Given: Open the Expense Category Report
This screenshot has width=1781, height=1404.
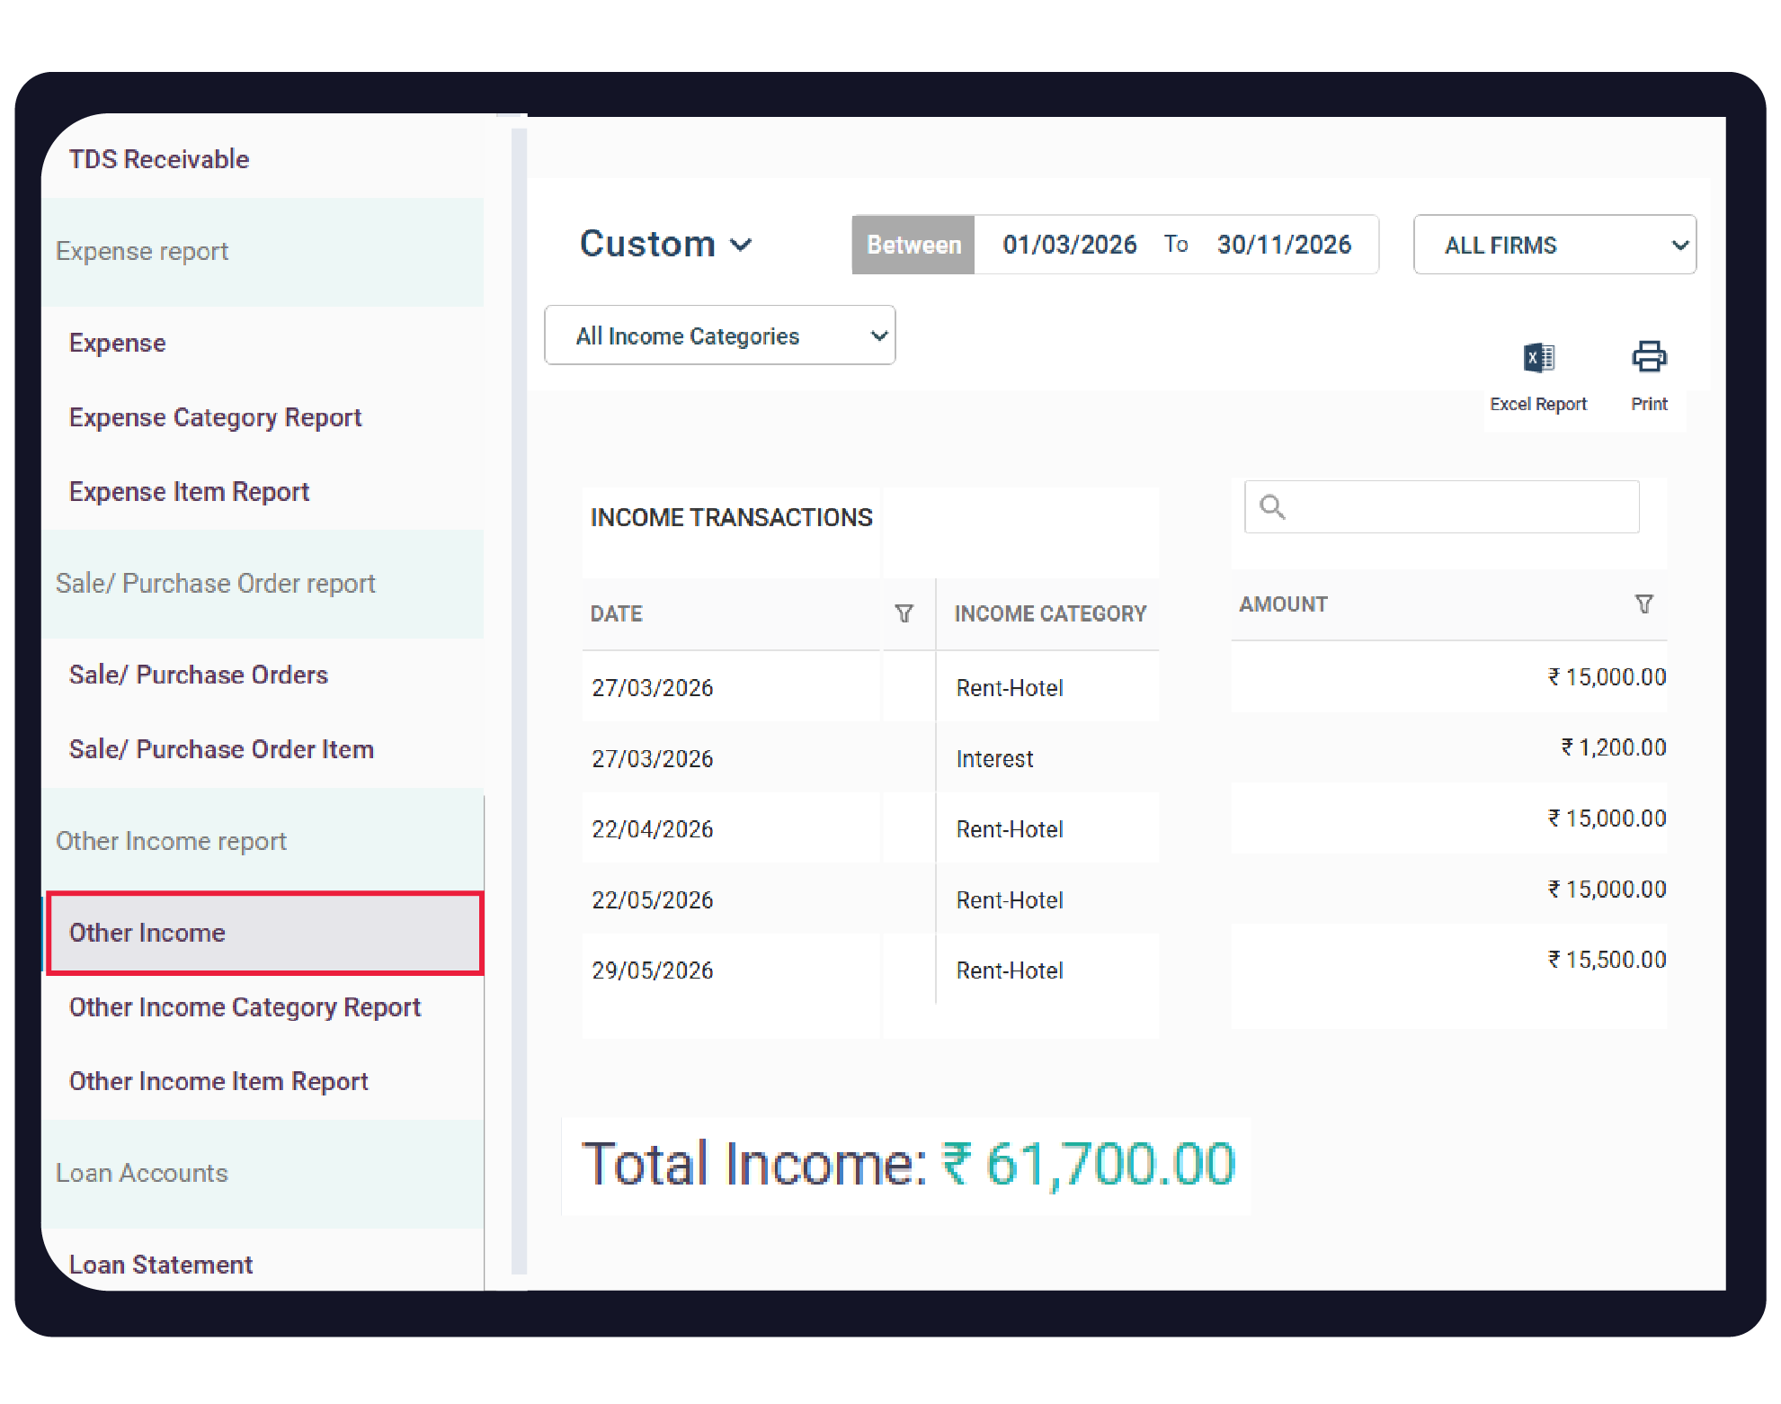Looking at the screenshot, I should [215, 417].
